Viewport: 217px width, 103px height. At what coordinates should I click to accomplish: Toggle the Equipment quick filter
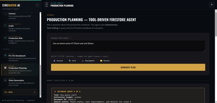point(88,61)
